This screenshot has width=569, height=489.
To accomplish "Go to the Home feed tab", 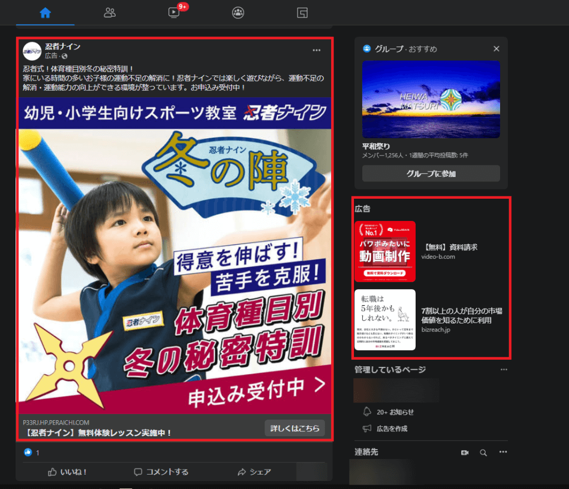I will [x=46, y=13].
